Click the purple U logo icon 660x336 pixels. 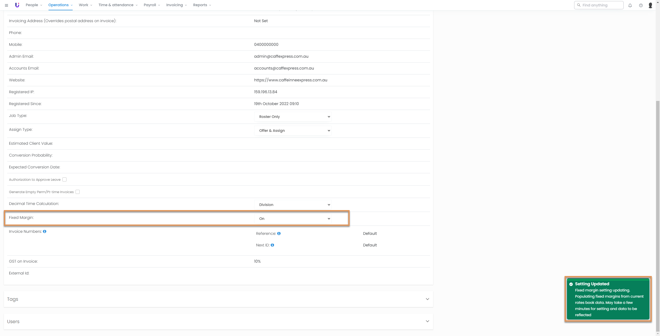[x=17, y=5]
